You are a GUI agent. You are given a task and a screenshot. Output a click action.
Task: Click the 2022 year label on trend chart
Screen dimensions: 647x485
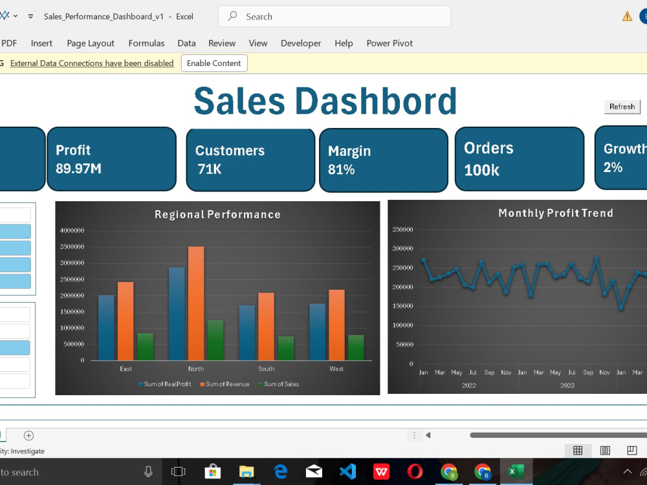[468, 385]
